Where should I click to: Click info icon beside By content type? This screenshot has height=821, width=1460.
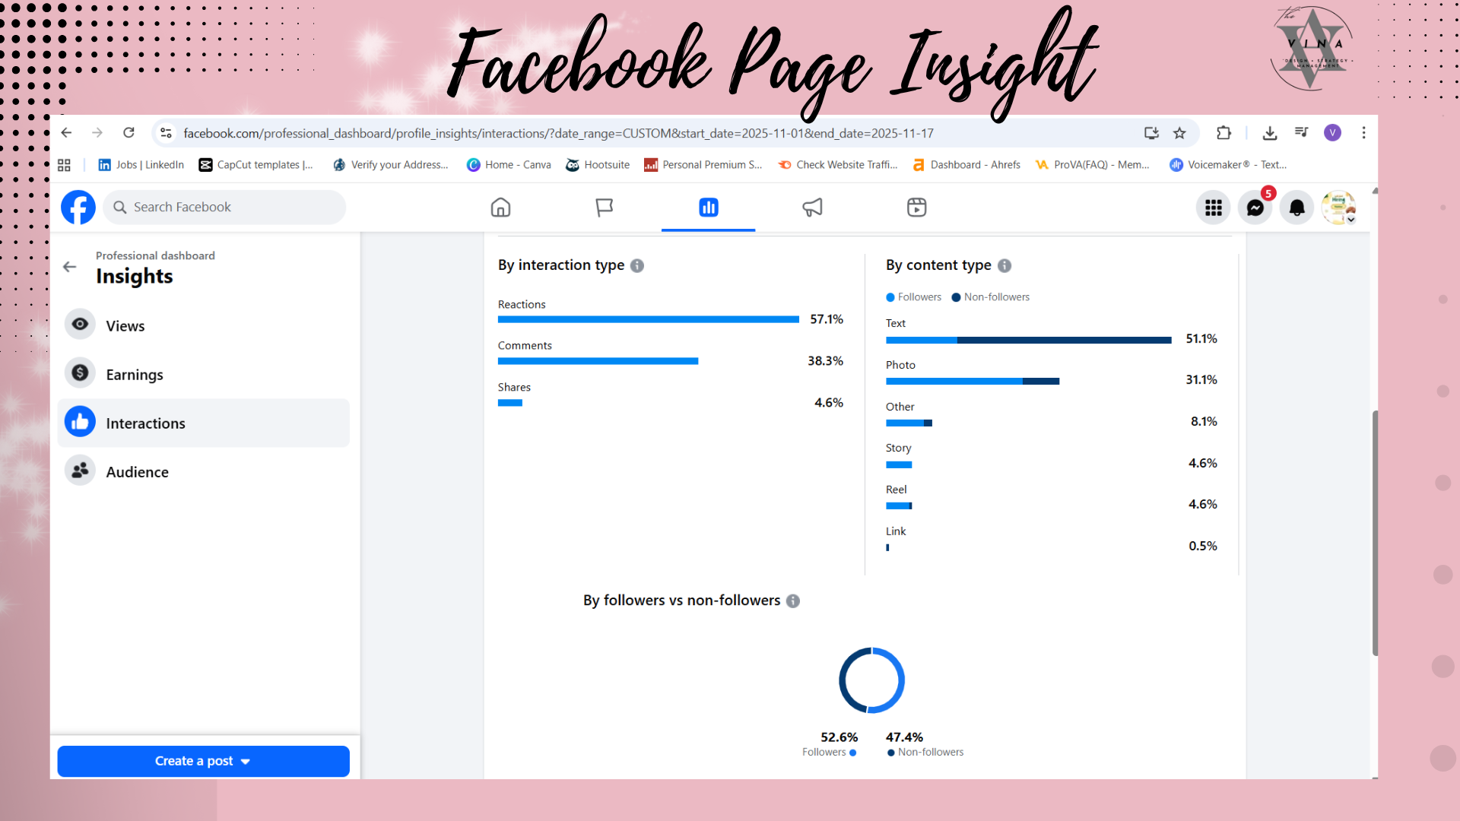(x=1005, y=265)
